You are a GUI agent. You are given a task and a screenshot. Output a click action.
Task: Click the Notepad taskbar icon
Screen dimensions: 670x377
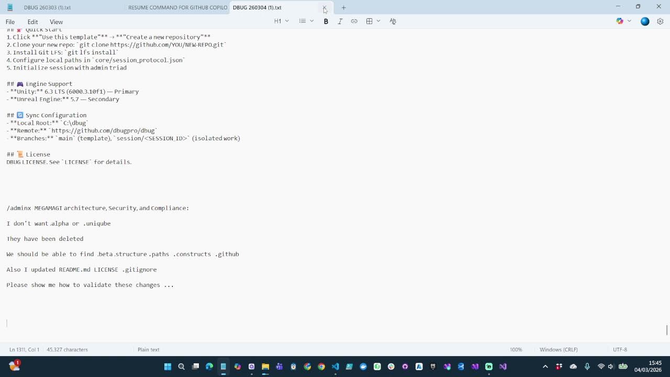[x=224, y=367]
